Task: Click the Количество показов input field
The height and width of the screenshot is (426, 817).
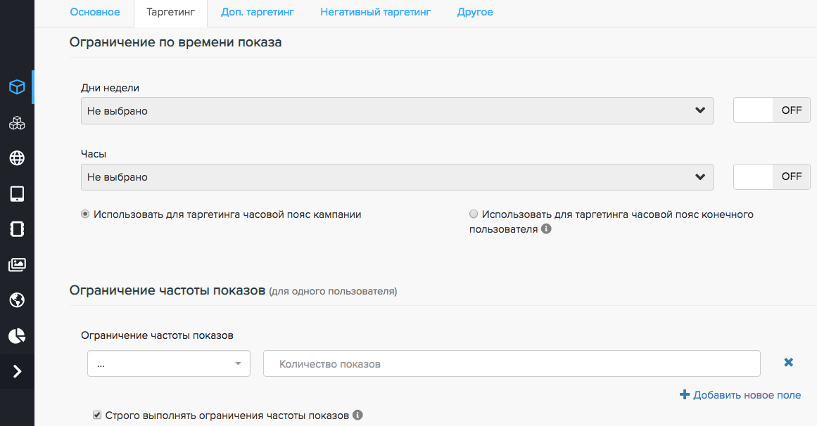Action: coord(512,364)
